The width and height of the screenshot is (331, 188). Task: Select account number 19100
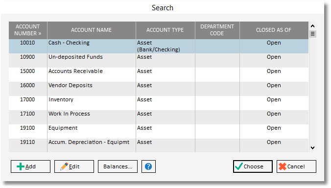click(27, 128)
